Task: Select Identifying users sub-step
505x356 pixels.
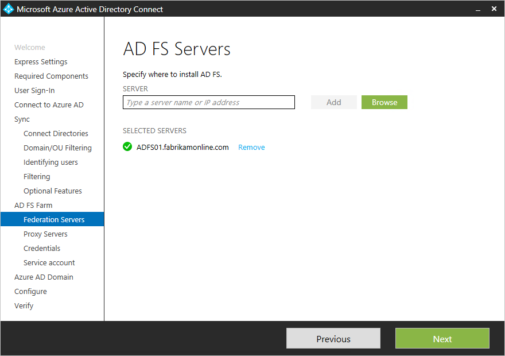Action: click(x=50, y=162)
